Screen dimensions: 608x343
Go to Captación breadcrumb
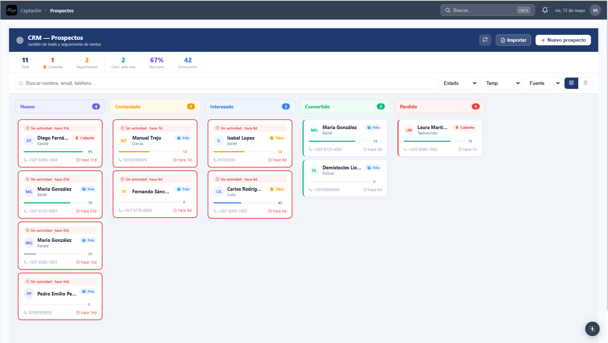tap(31, 11)
